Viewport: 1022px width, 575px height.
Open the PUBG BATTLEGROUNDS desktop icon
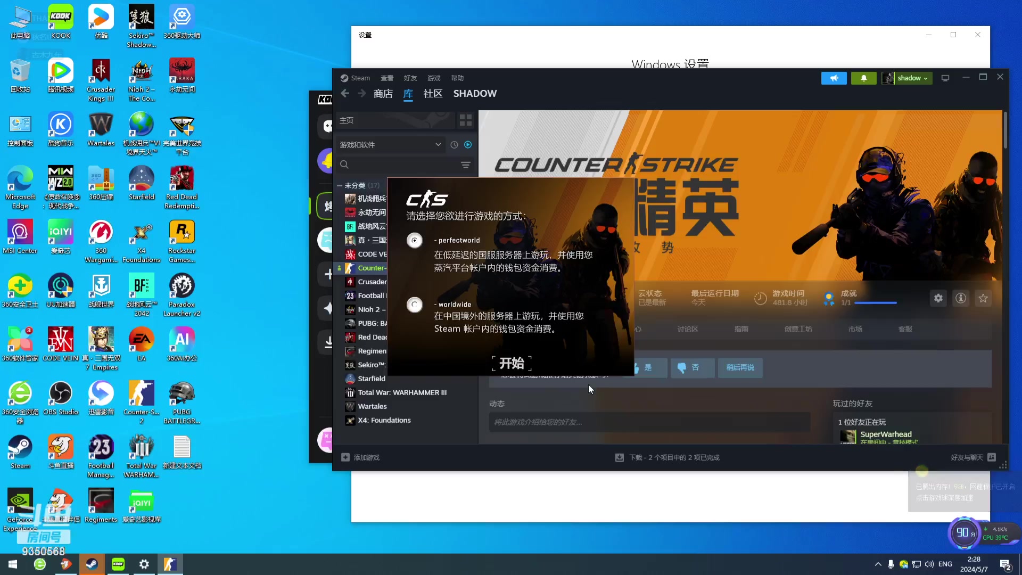coord(182,403)
